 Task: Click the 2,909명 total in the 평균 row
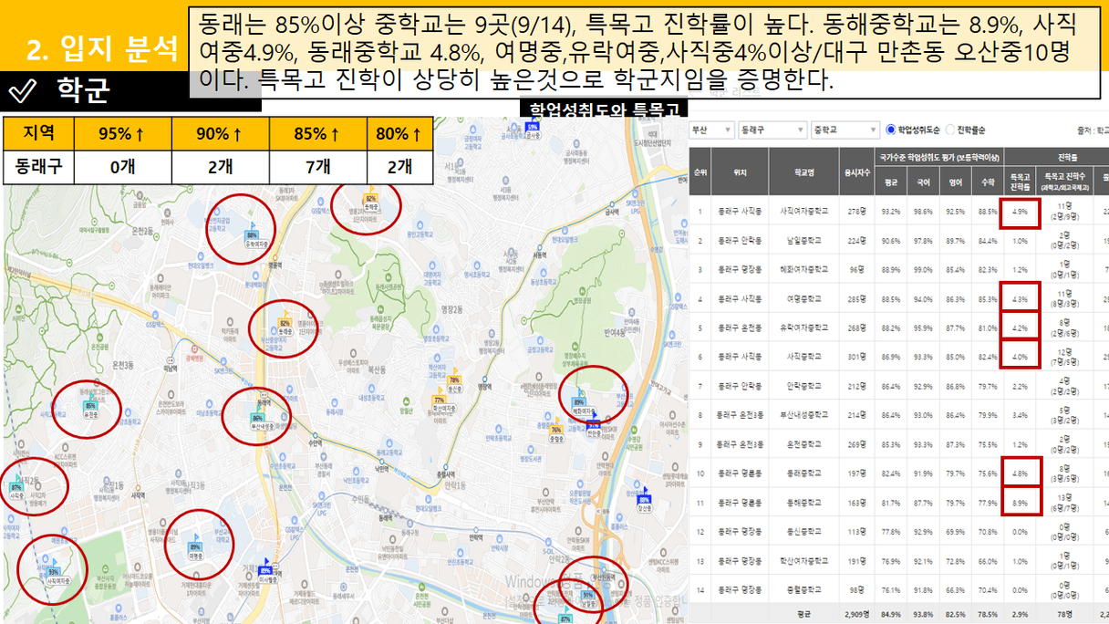855,615
